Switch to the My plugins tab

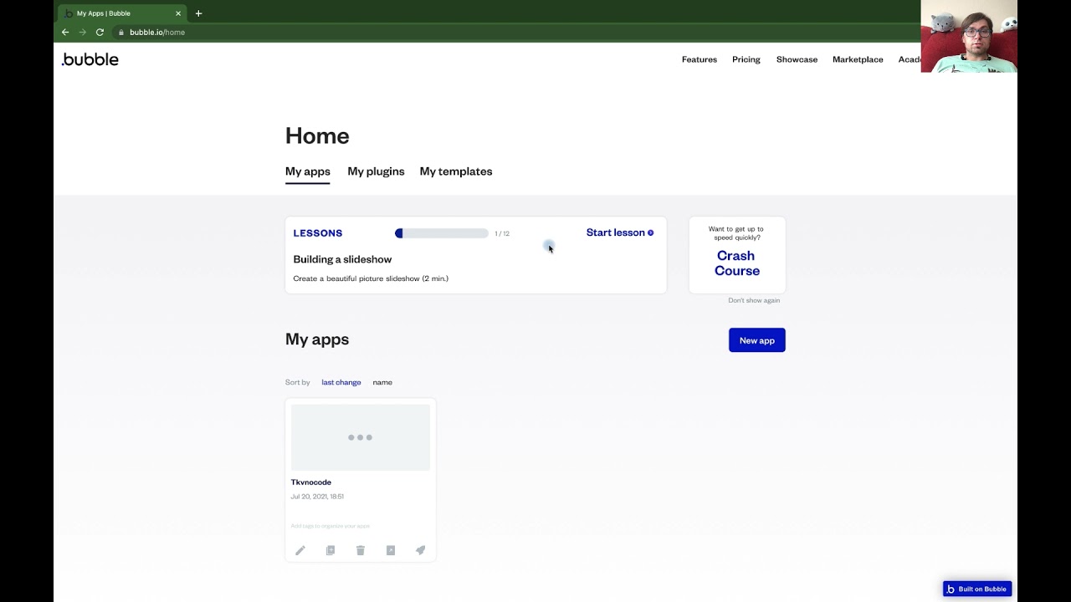coord(376,171)
